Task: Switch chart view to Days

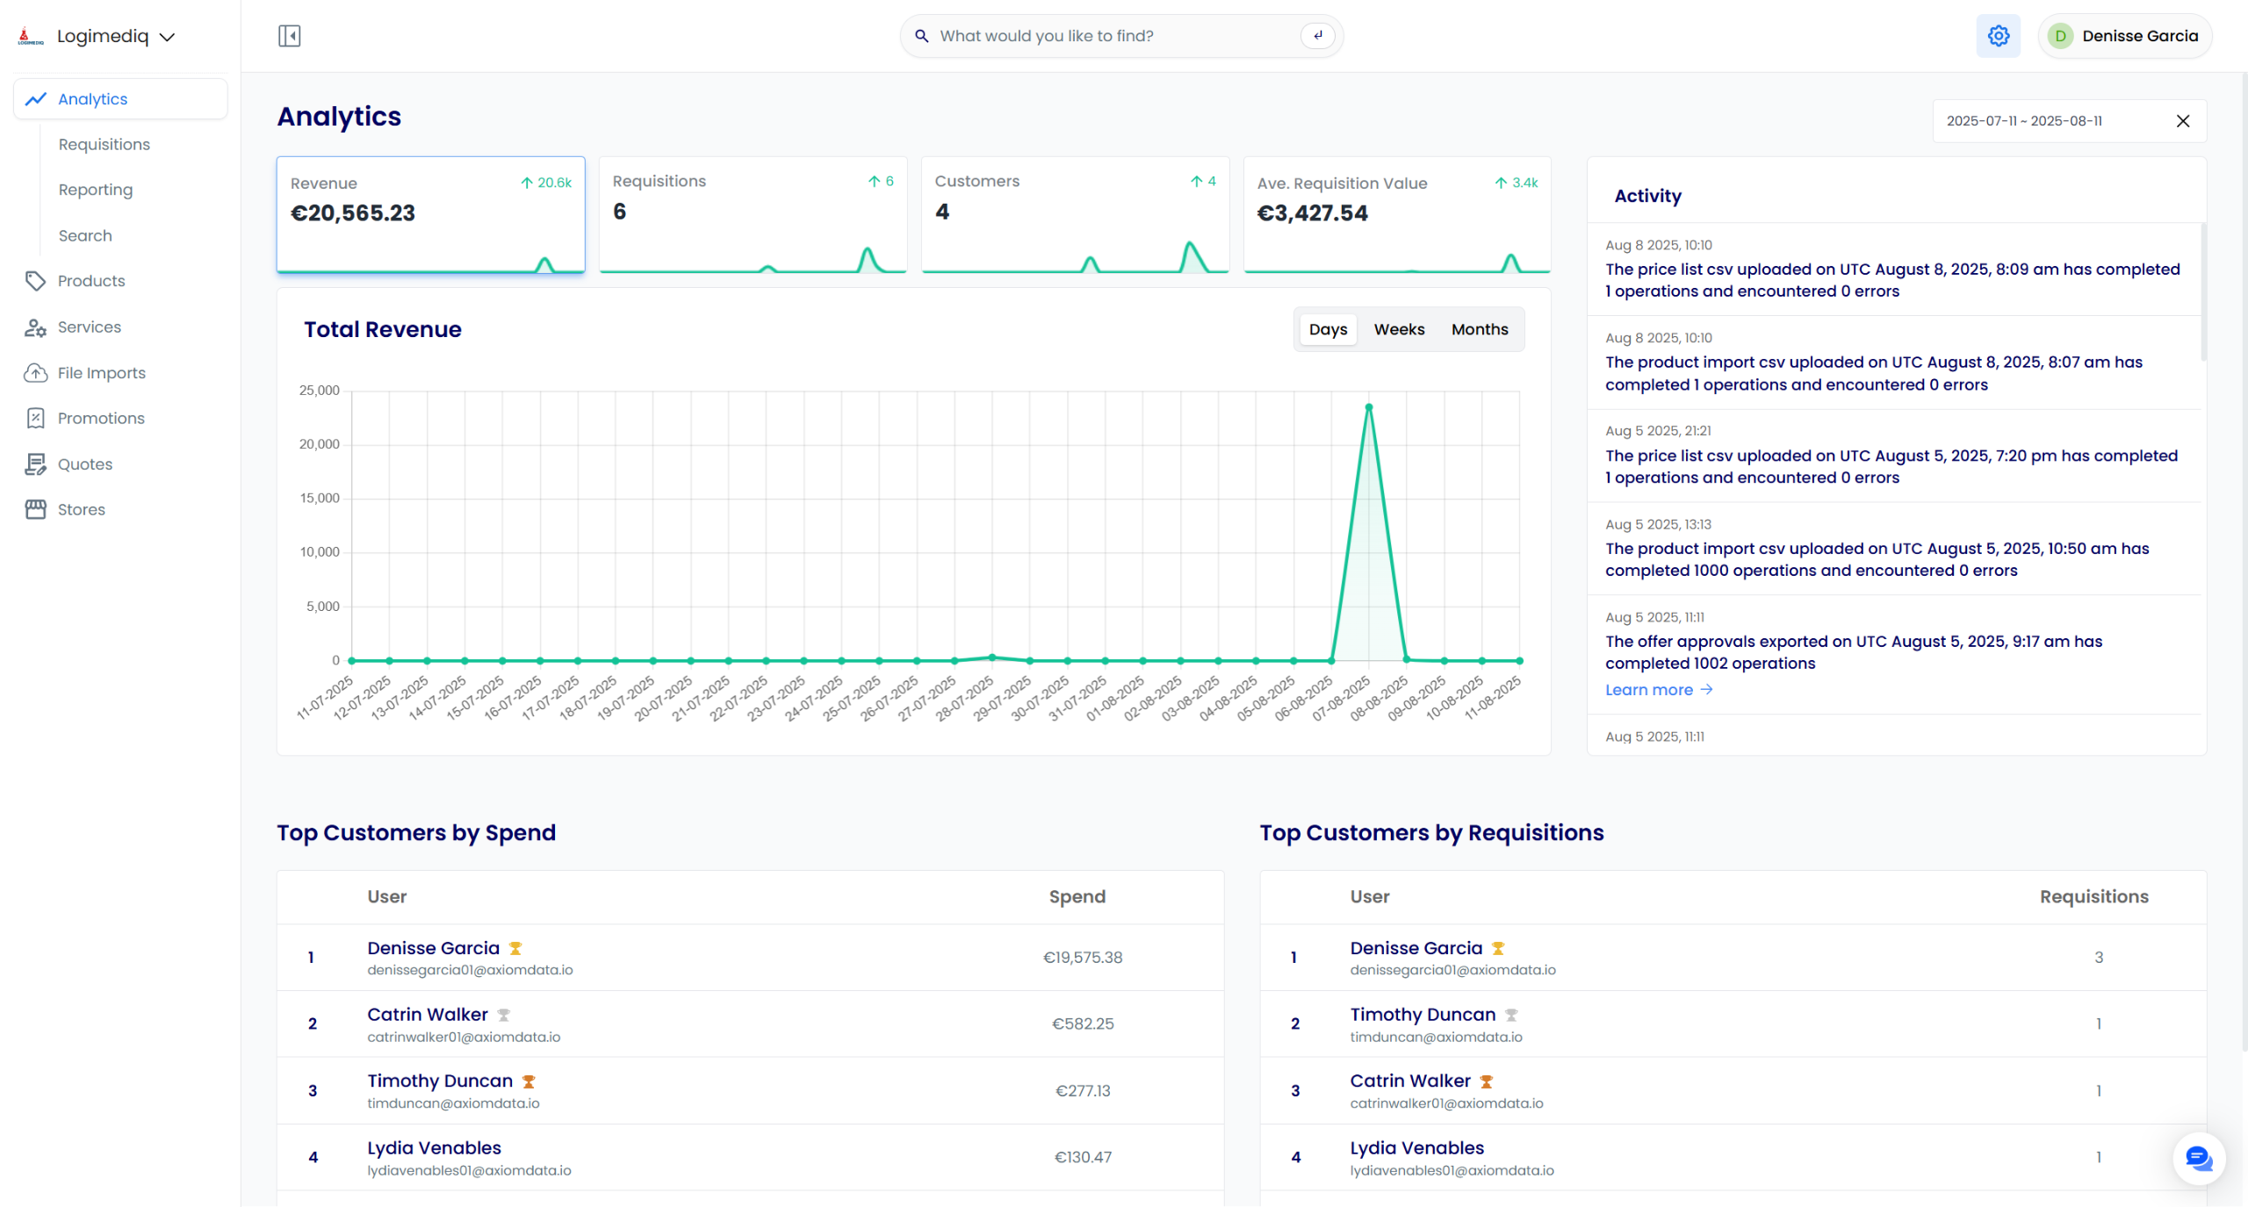Action: coord(1328,329)
